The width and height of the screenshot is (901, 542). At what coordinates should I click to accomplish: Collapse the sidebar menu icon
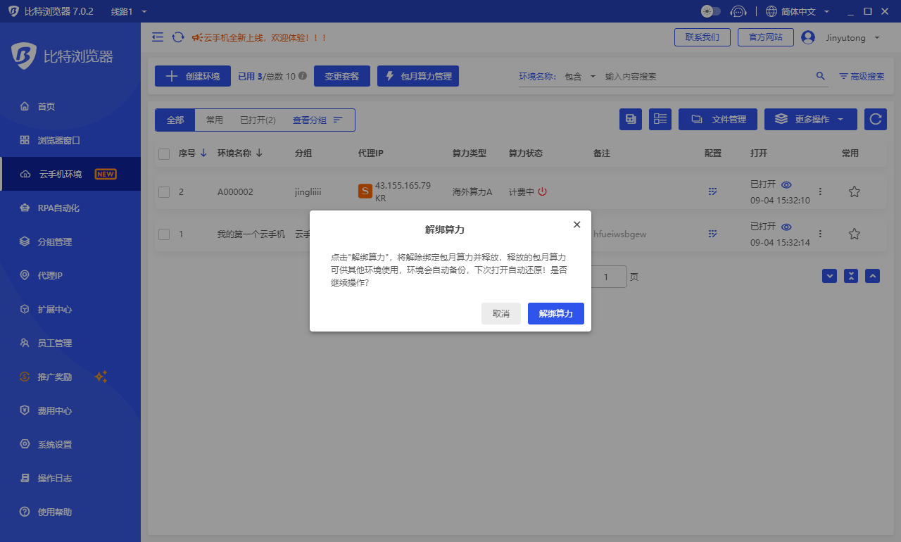(x=158, y=37)
